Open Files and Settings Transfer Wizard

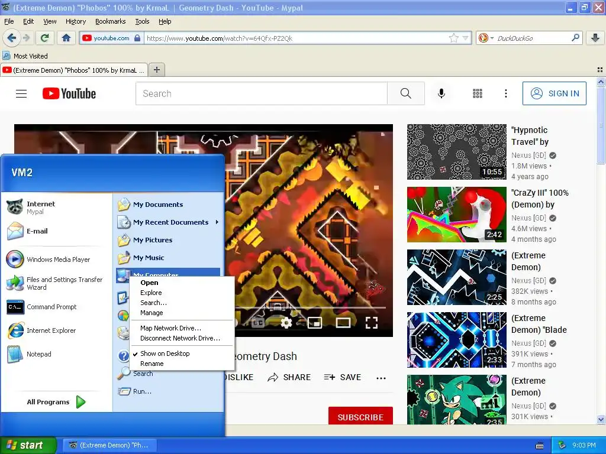(x=54, y=283)
